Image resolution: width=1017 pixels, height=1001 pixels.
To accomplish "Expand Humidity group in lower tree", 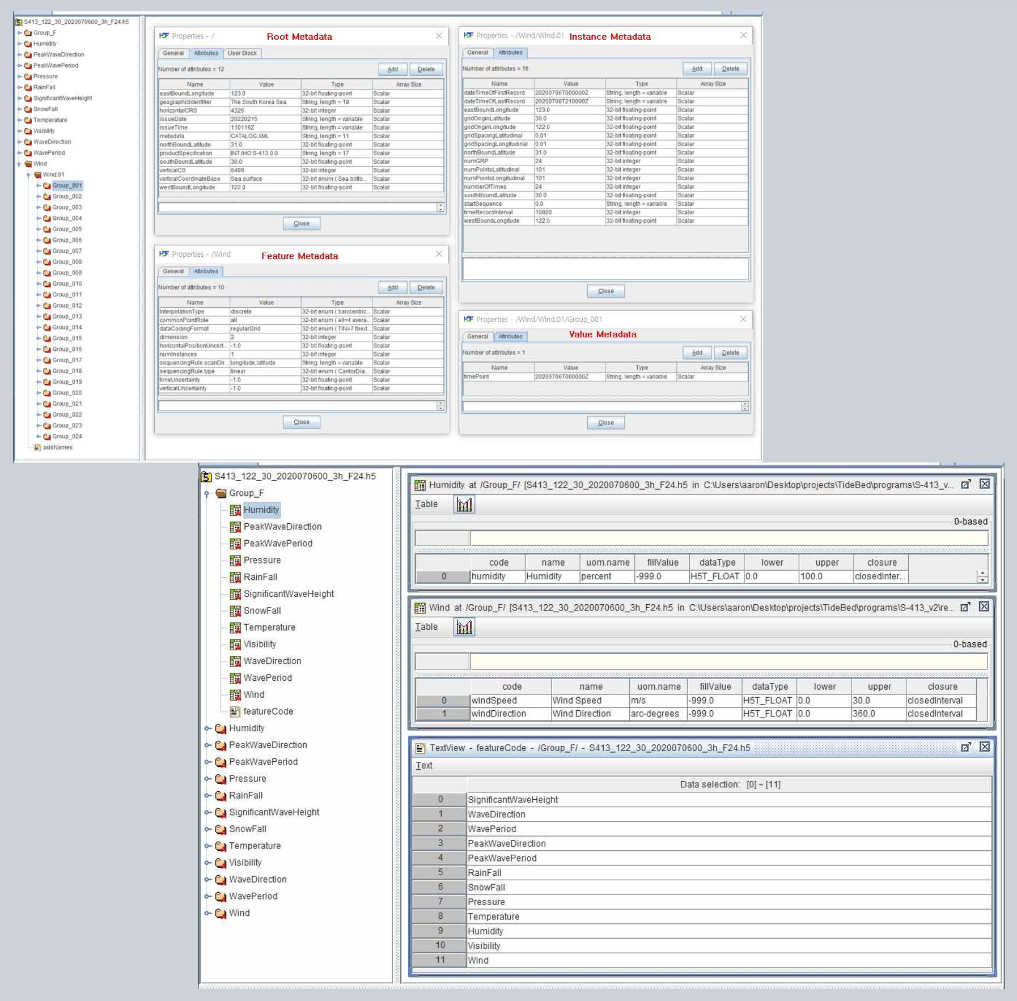I will pos(207,728).
